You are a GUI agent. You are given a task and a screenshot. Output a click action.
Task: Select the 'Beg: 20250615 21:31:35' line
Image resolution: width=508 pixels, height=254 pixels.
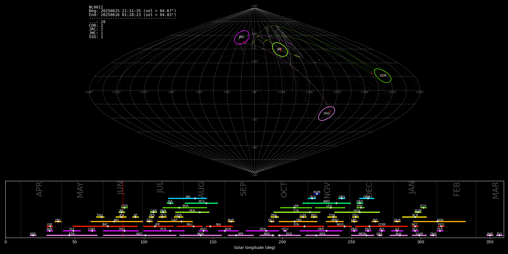pos(132,11)
